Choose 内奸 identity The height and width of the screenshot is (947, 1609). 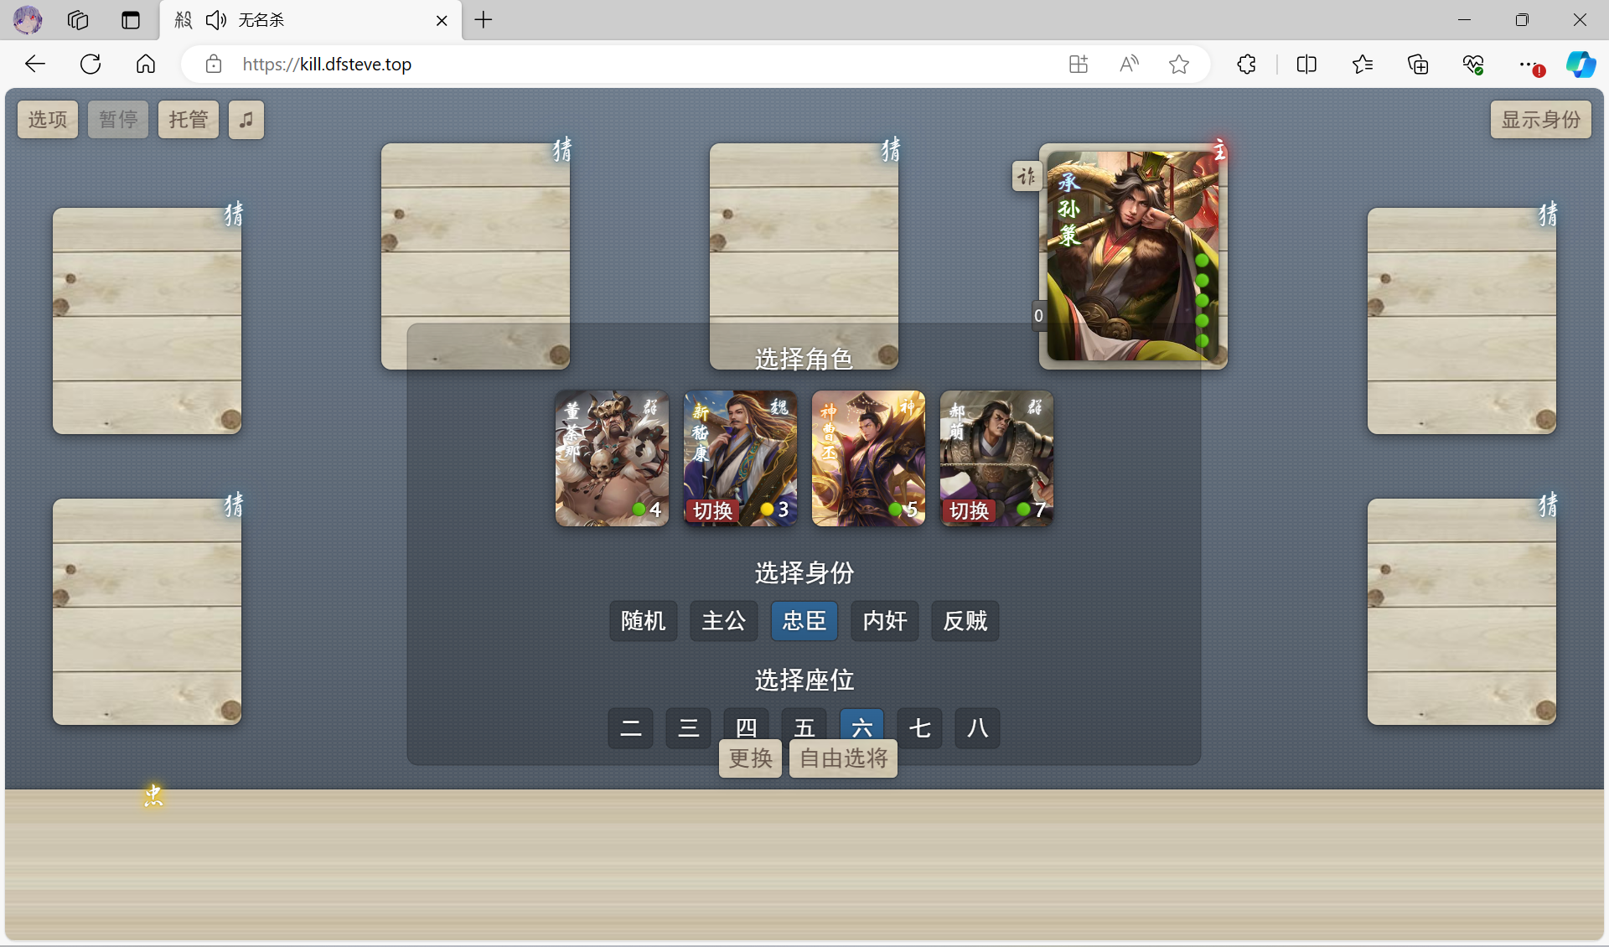885,621
